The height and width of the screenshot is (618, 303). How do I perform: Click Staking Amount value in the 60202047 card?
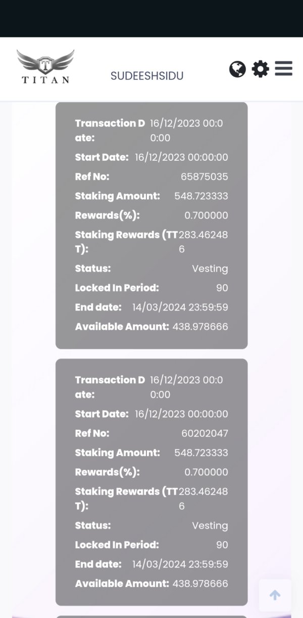point(201,453)
